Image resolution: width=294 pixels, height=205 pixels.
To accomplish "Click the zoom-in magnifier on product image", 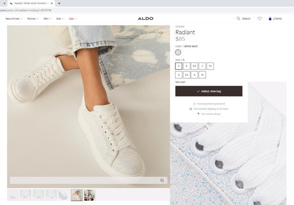I will tap(162, 180).
